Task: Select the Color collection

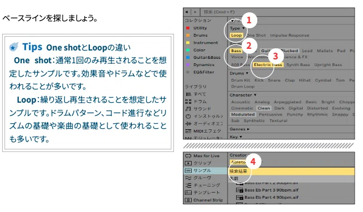Action: [200, 50]
